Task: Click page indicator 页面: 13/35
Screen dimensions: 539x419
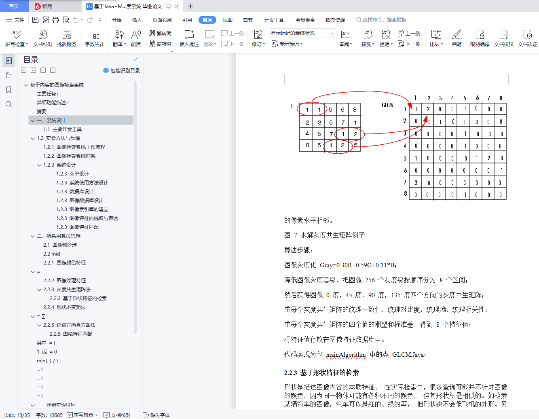Action: point(17,415)
